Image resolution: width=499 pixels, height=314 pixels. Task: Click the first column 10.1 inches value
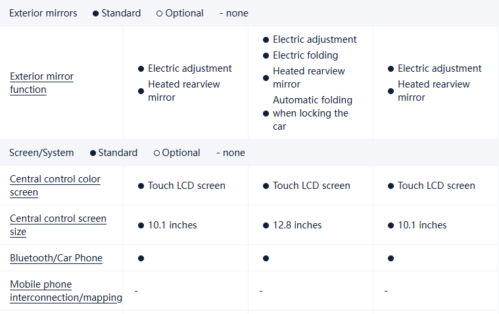point(172,225)
